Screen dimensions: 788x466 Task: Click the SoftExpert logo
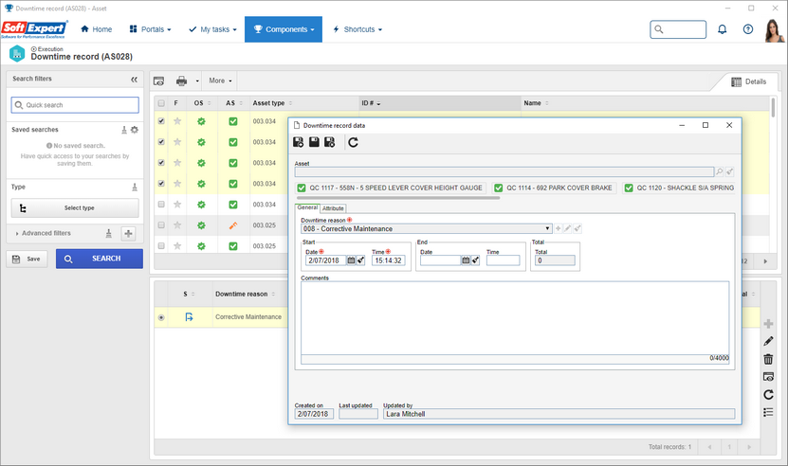click(x=34, y=29)
